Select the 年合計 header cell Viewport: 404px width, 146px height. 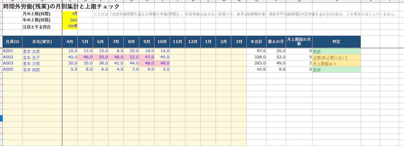(256, 42)
